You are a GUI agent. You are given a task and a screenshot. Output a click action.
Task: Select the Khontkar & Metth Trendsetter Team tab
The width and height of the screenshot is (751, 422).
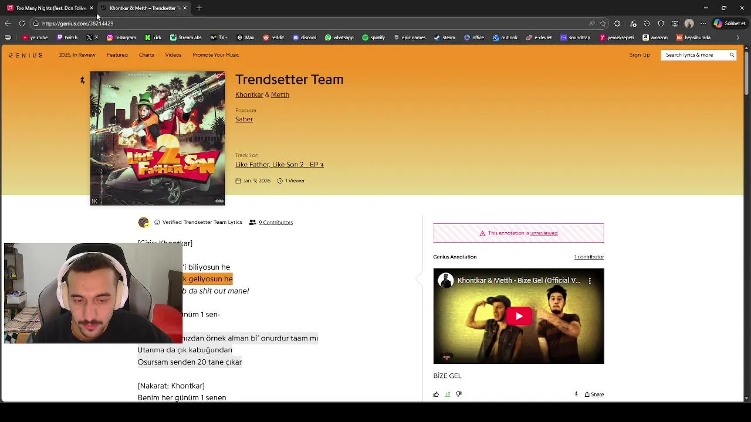143,8
